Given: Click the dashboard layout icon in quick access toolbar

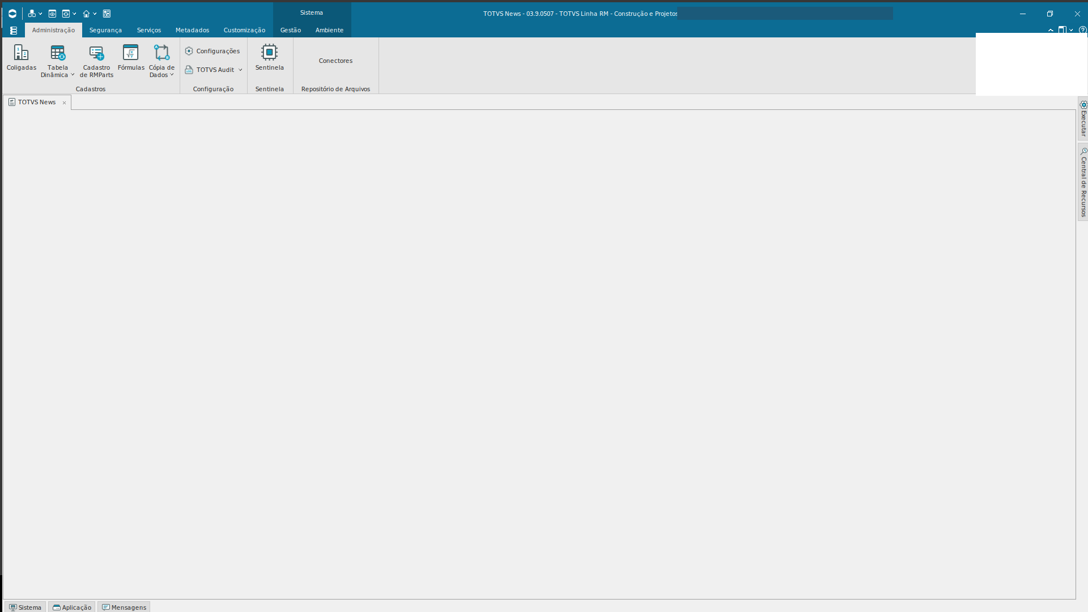Looking at the screenshot, I should click(x=107, y=14).
